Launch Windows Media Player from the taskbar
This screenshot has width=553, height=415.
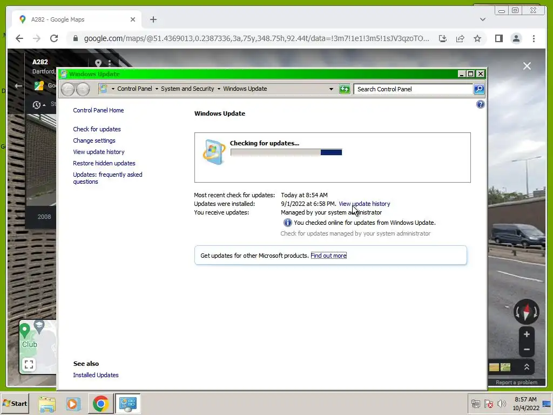pyautogui.click(x=73, y=404)
